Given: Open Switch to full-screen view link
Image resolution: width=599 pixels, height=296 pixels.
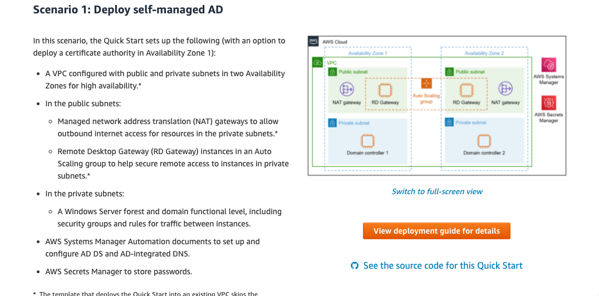Looking at the screenshot, I should (x=436, y=191).
